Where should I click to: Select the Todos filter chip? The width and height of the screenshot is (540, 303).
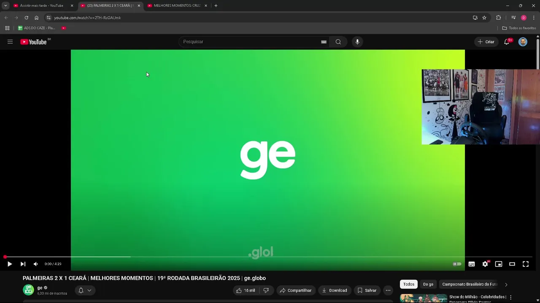coord(409,284)
